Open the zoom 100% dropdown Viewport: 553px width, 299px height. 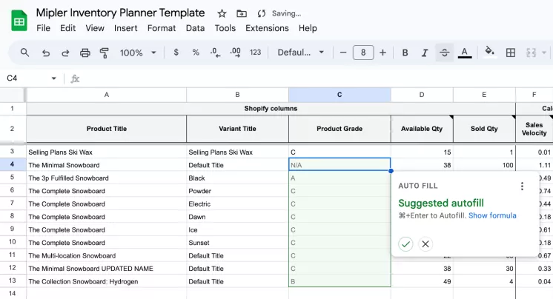point(138,53)
